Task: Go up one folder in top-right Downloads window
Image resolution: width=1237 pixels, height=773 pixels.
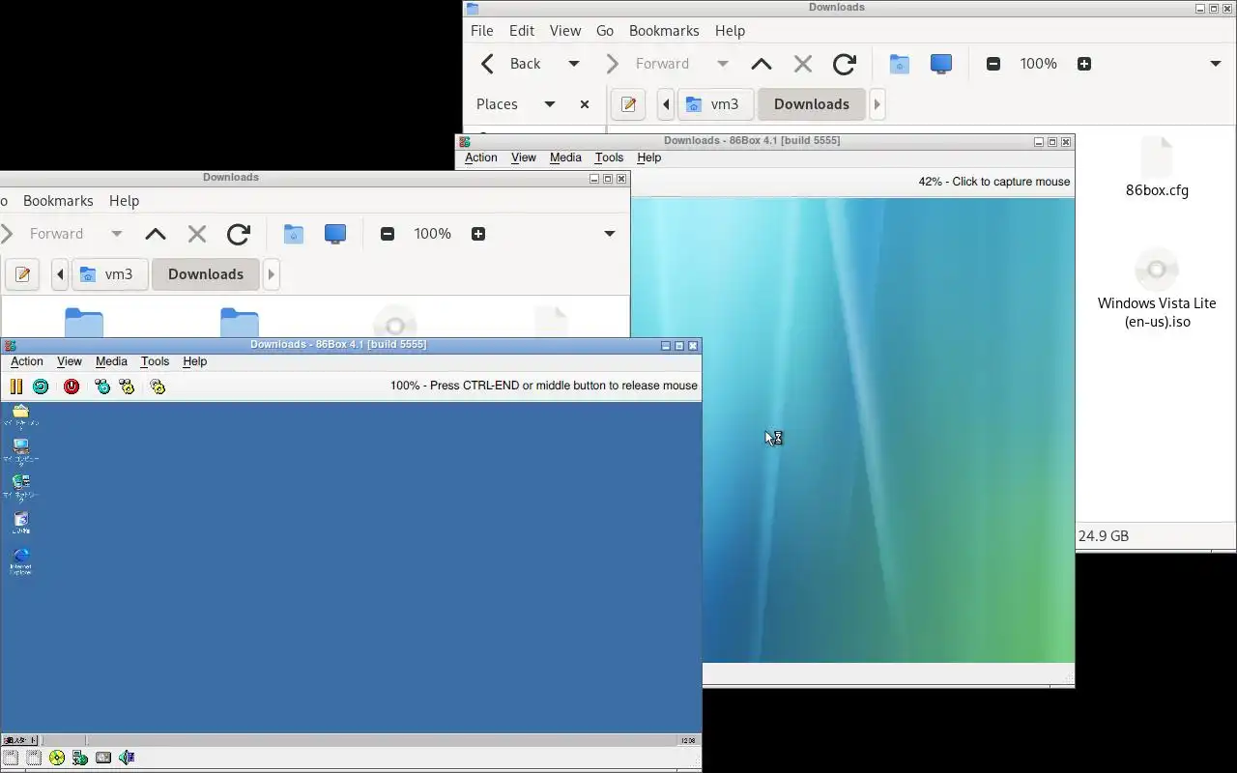Action: (762, 64)
